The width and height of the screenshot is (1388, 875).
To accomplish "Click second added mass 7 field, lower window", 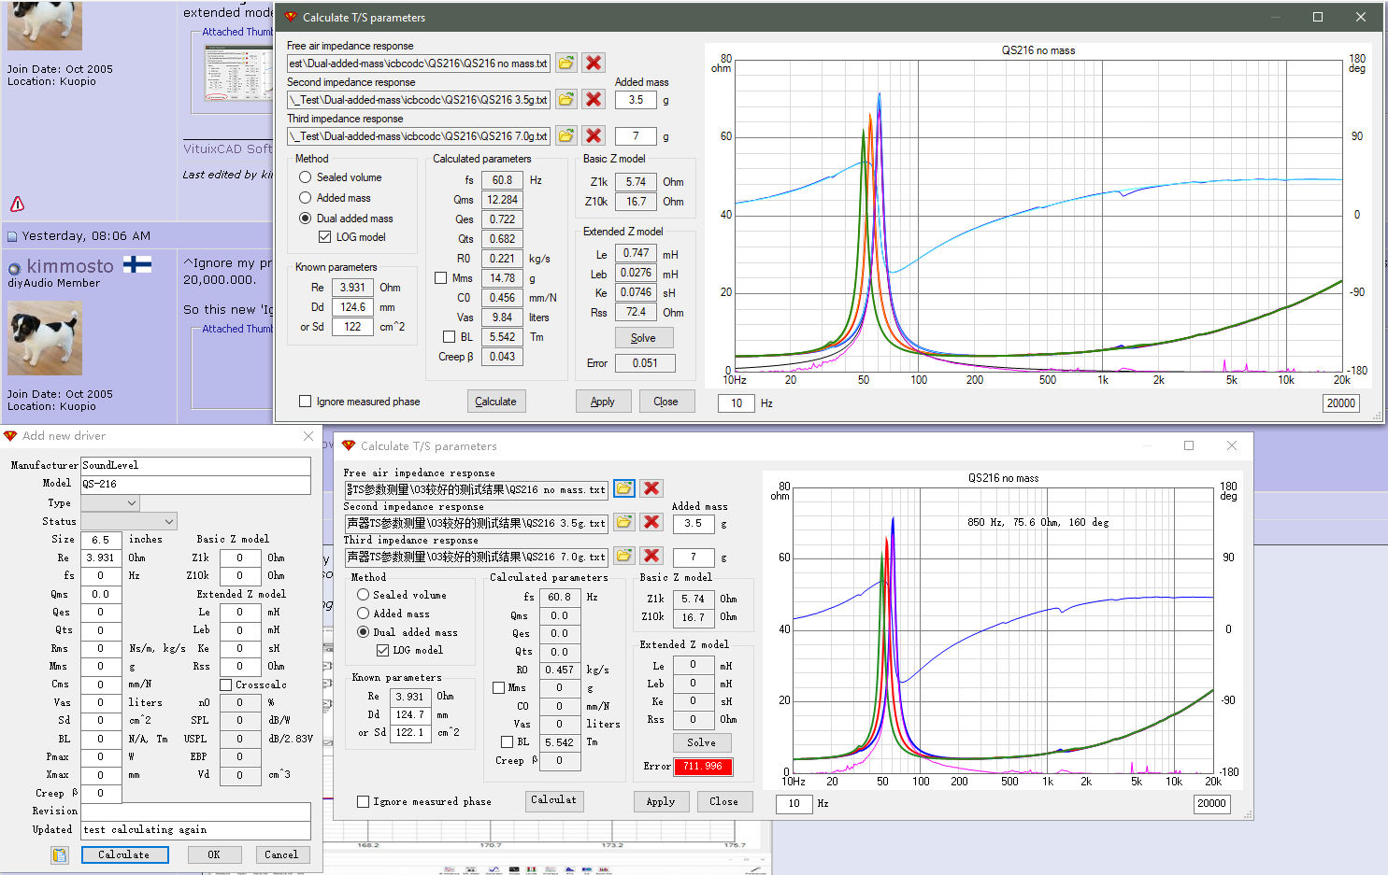I will 694,557.
